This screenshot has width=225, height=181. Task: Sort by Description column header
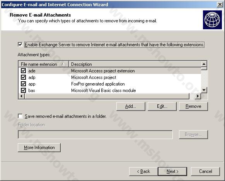click(x=135, y=64)
